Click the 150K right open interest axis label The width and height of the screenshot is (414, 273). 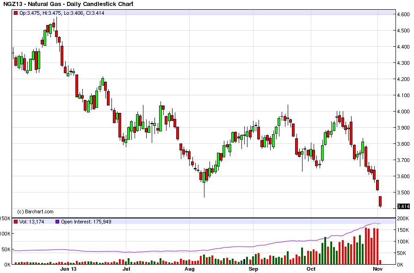click(403, 230)
